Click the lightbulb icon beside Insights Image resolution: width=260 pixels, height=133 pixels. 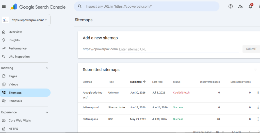point(4,40)
